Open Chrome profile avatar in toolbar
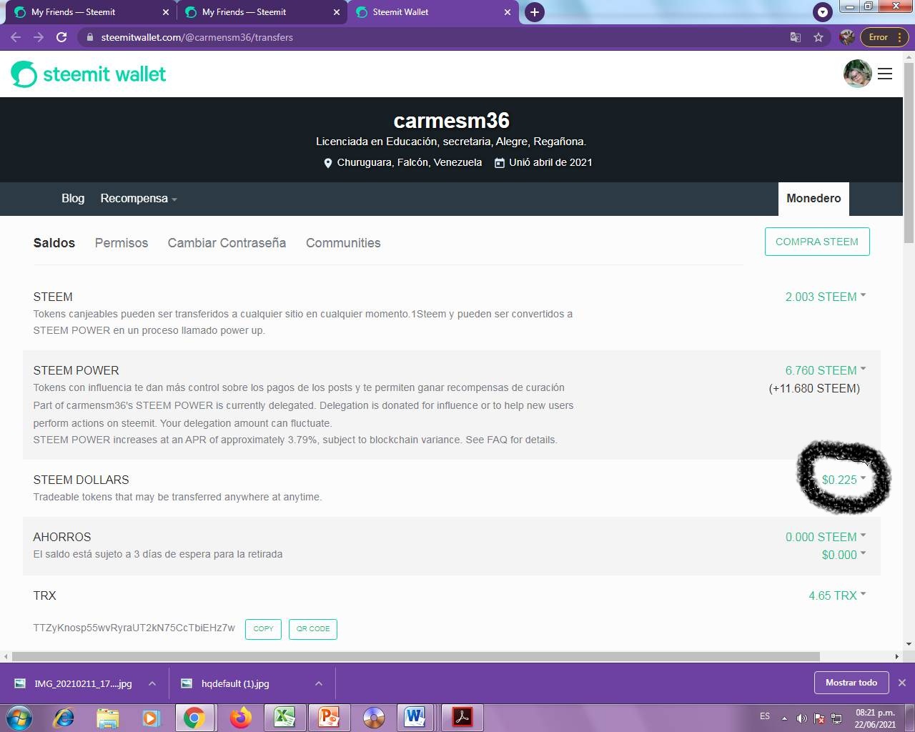The width and height of the screenshot is (915, 732). [847, 37]
